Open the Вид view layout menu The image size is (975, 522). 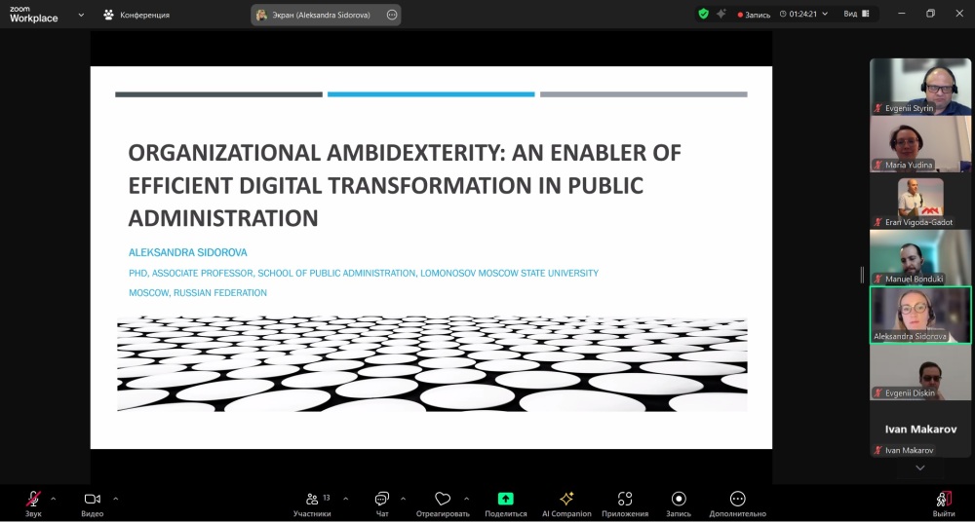tap(856, 14)
